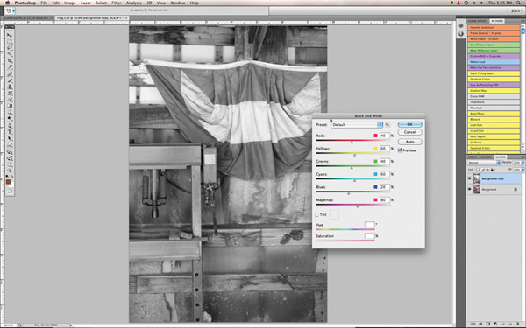Select the Eyedropper tool

point(10,66)
